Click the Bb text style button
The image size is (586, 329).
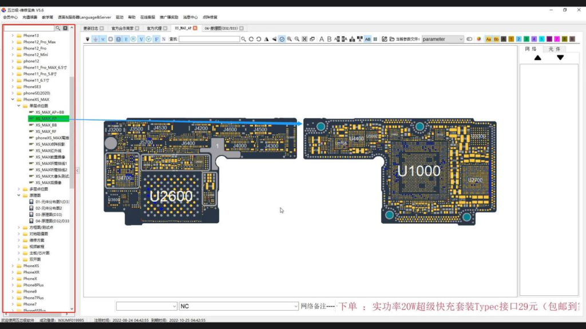496,39
